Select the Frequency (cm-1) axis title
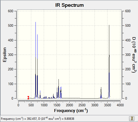Screen dimensions: 138x122 pyautogui.click(x=71, y=111)
